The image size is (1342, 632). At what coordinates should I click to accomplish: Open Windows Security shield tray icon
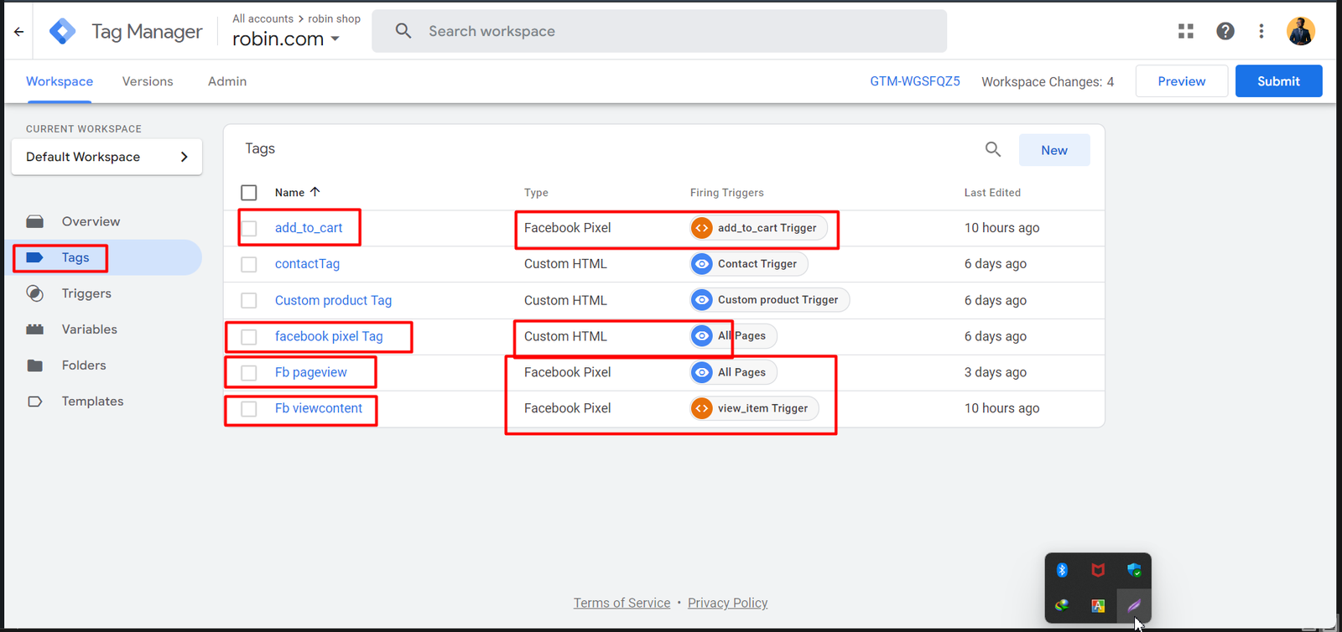(x=1134, y=570)
